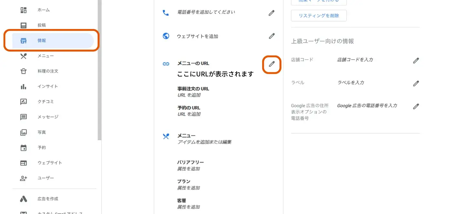Open 料理の注文 in the sidebar
The image size is (452, 214).
pyautogui.click(x=48, y=71)
